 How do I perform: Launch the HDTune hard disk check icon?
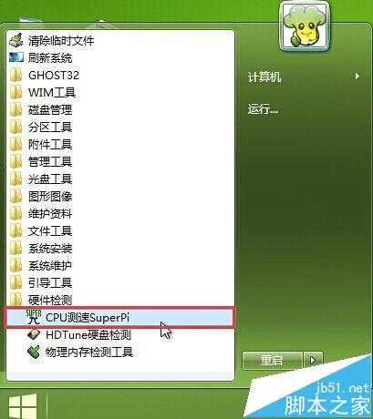tap(34, 334)
